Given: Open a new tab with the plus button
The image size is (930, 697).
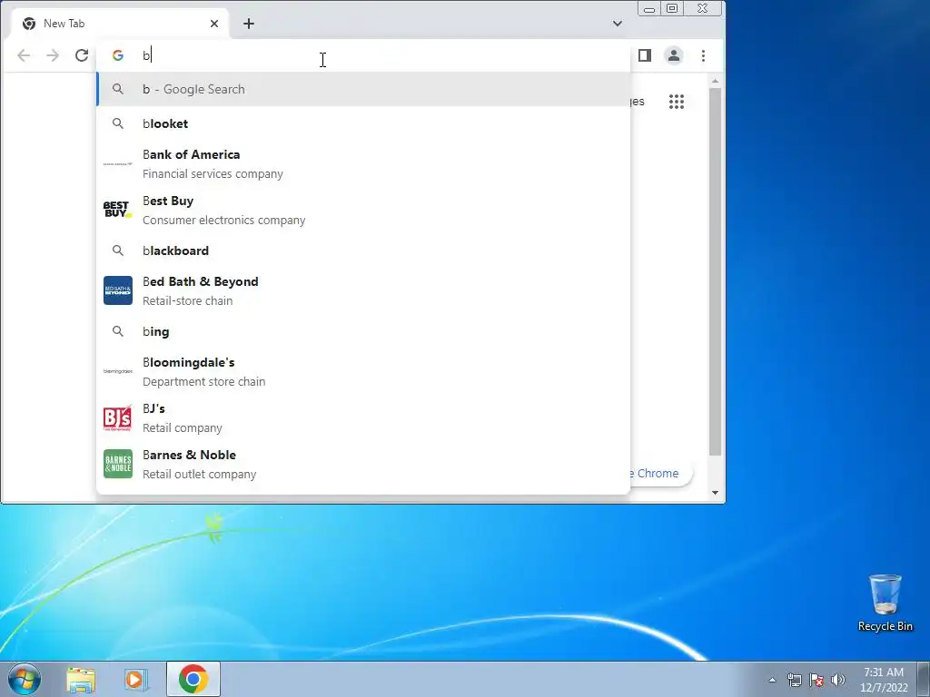Looking at the screenshot, I should pos(249,24).
